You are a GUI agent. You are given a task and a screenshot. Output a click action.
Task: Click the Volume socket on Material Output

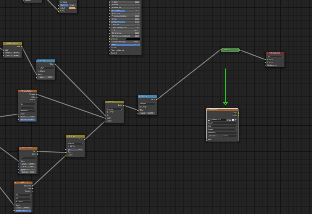click(266, 62)
